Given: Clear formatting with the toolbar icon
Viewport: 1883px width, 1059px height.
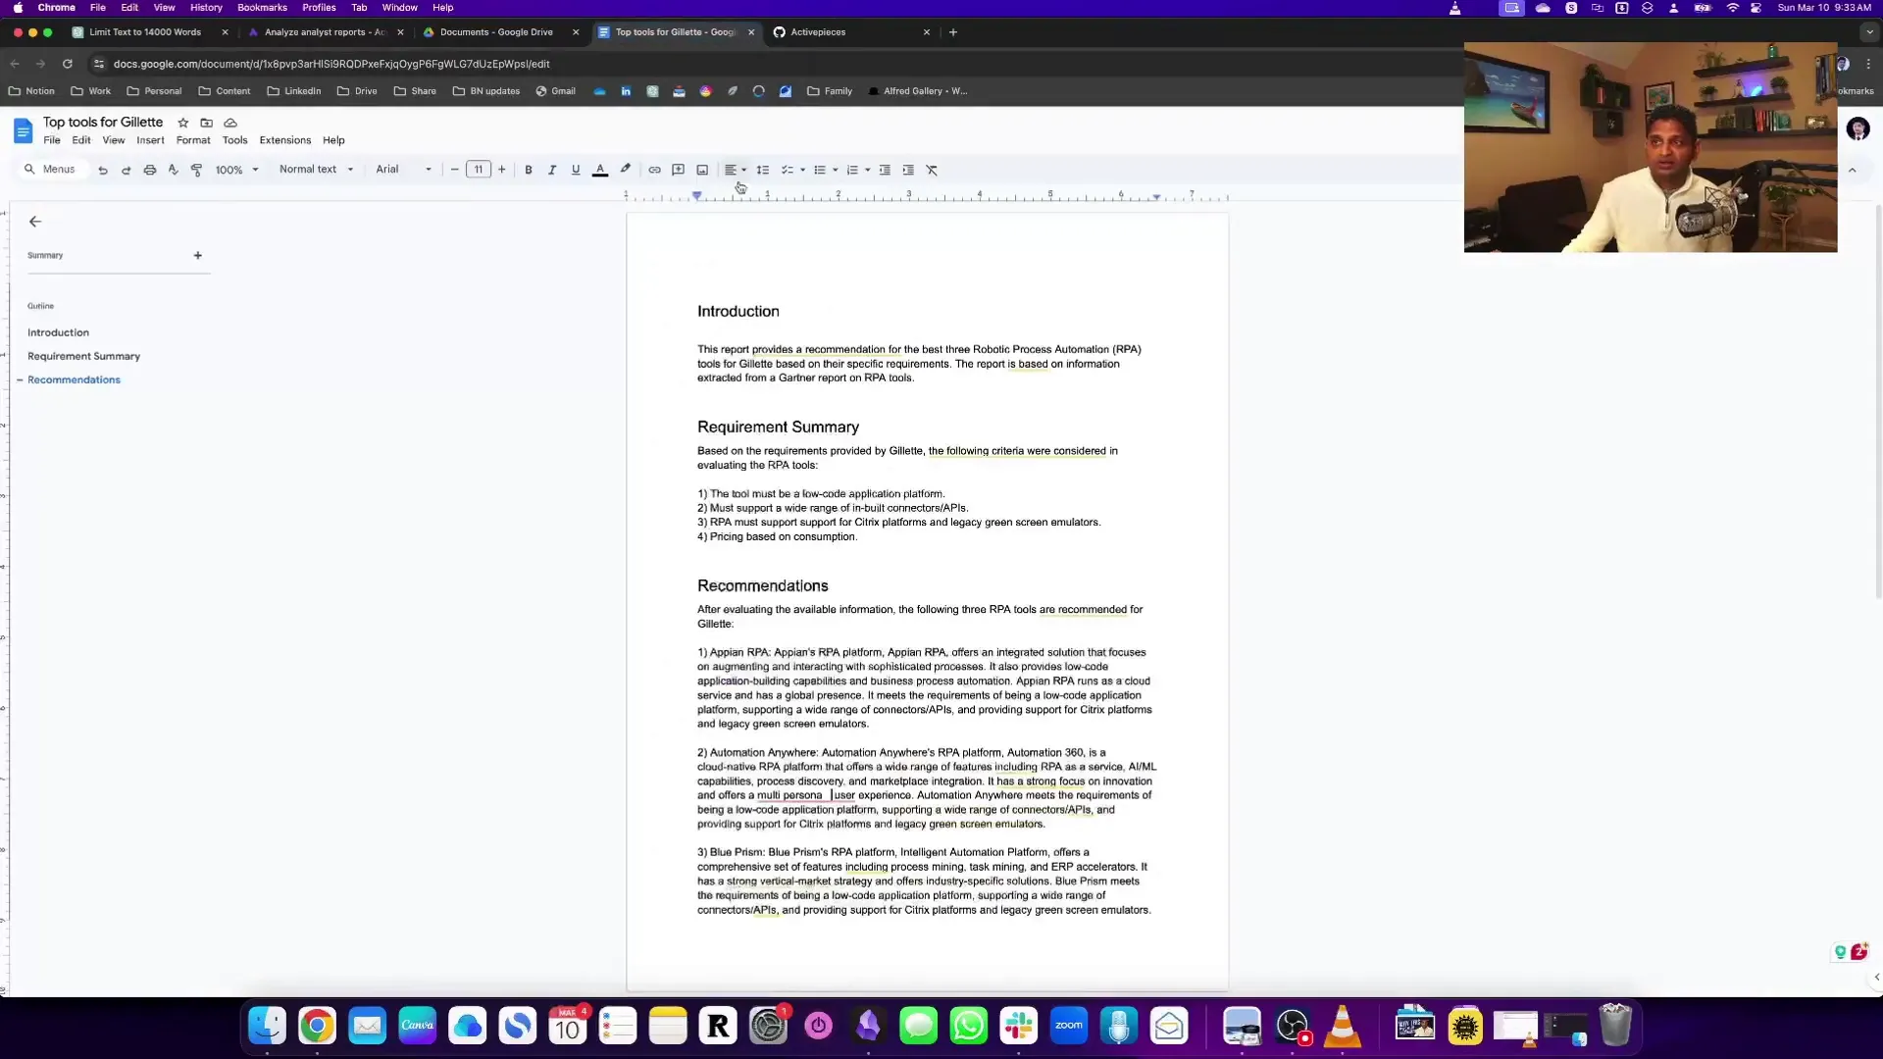Looking at the screenshot, I should pos(932,170).
